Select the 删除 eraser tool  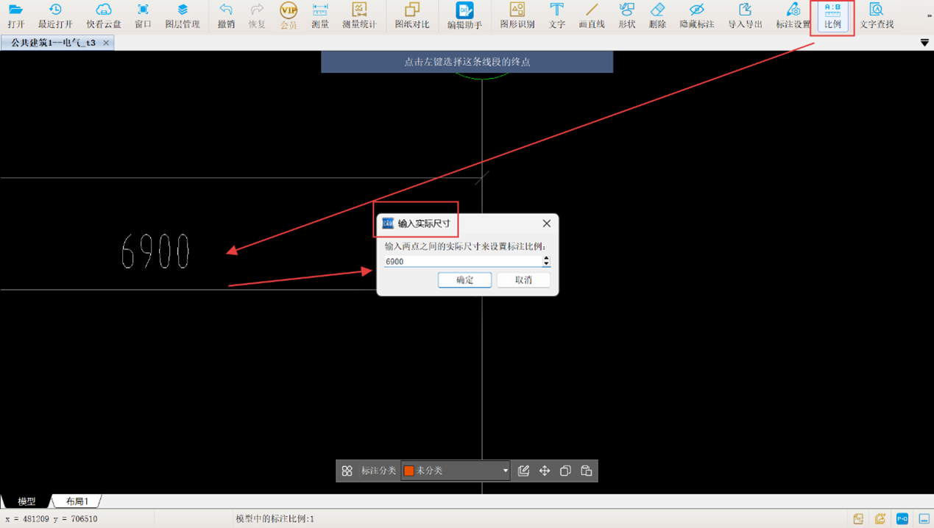coord(657,15)
